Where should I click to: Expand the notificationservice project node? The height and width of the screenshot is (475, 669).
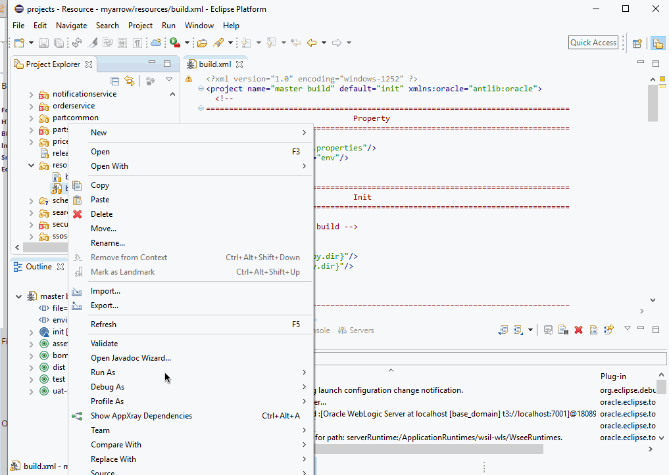(31, 94)
